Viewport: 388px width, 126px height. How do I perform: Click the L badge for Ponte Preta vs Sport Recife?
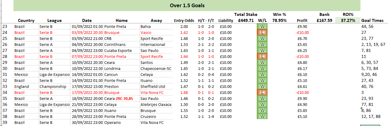click(262, 56)
